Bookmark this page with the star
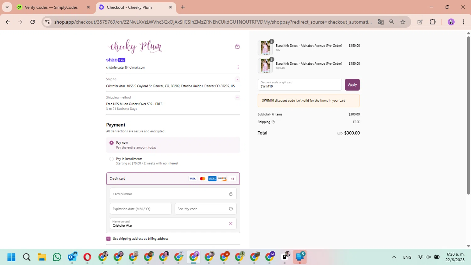The width and height of the screenshot is (471, 265). [x=403, y=22]
